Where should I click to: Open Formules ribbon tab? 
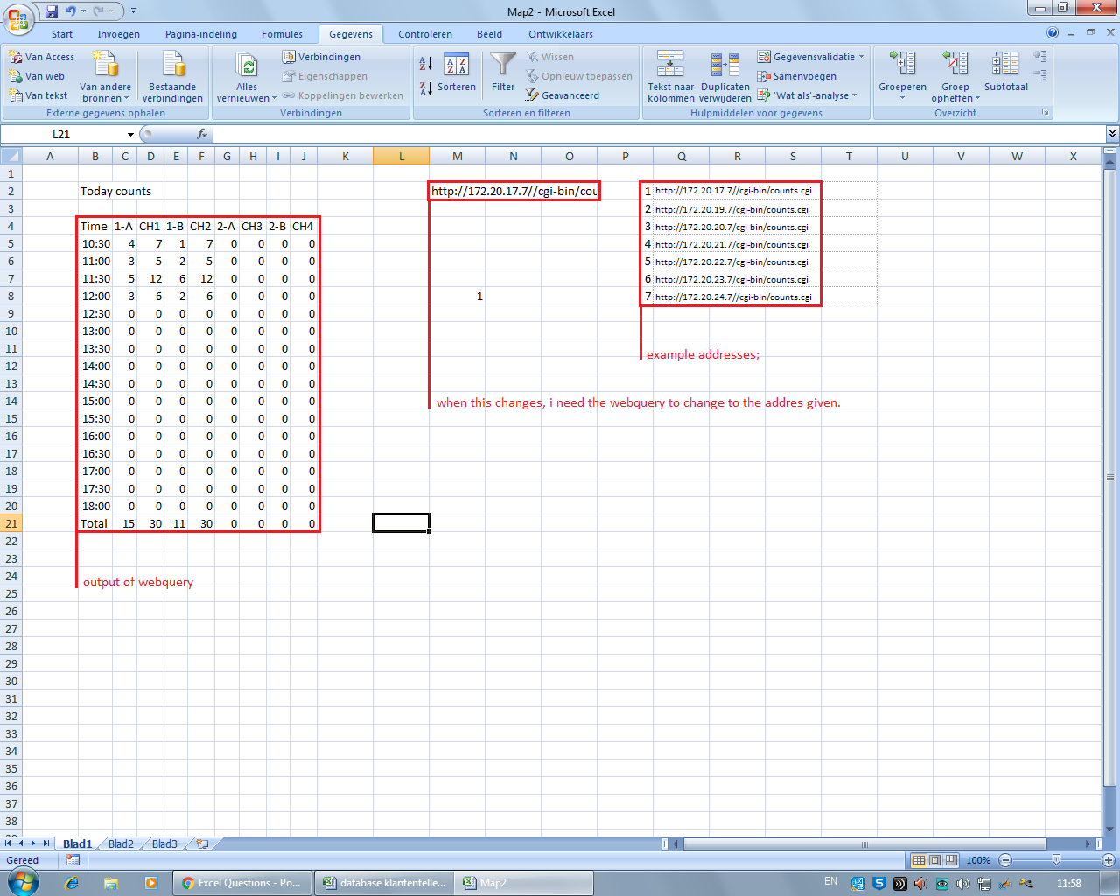coord(283,34)
